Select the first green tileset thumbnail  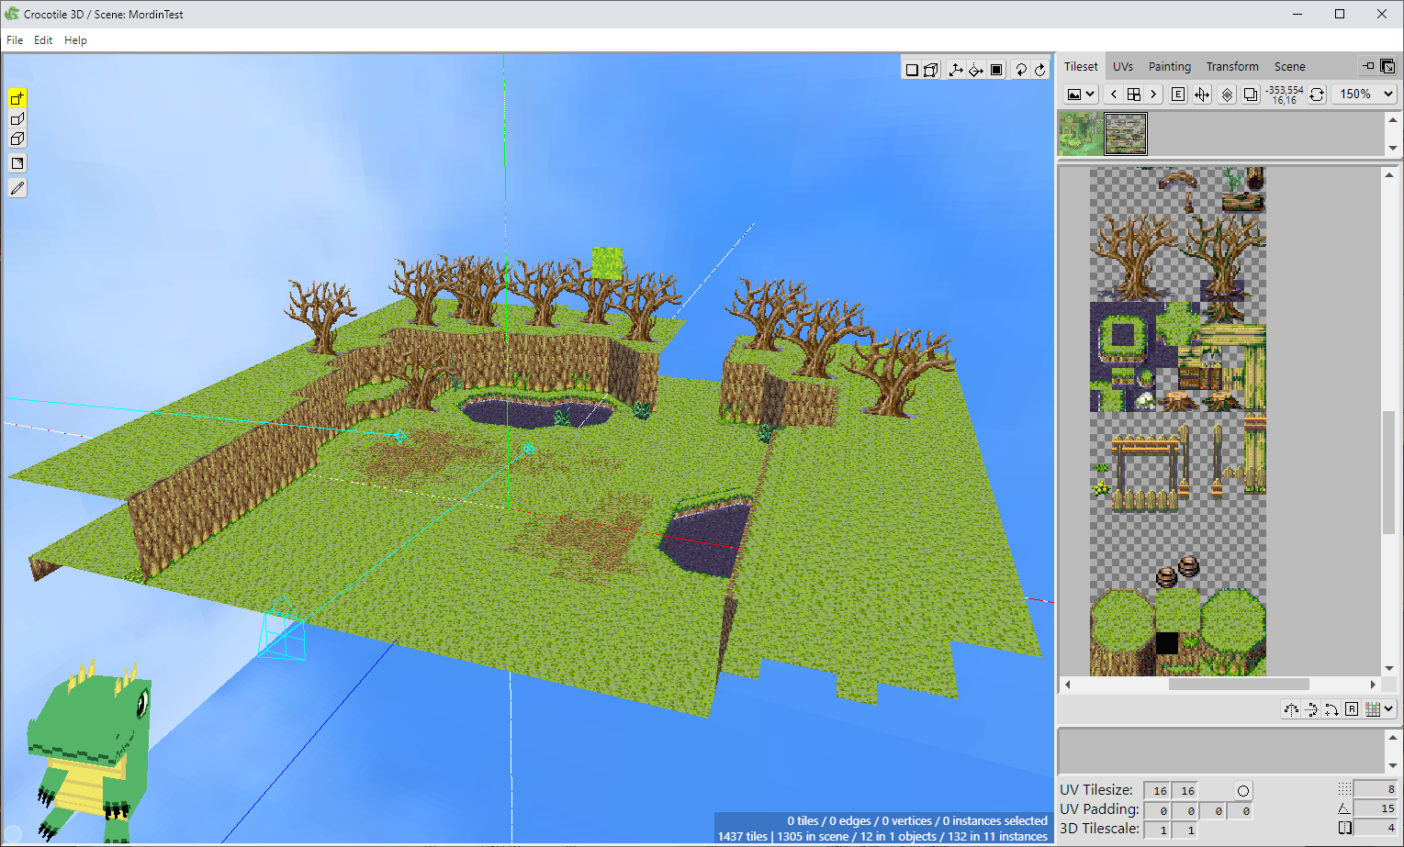pos(1080,134)
